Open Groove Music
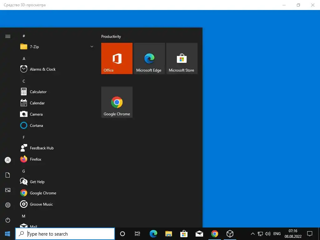The image size is (320, 240). 57,204
